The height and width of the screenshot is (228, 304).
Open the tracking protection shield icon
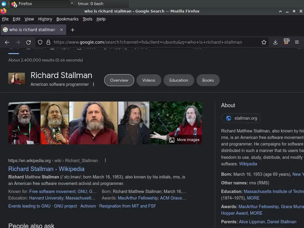pos(40,42)
